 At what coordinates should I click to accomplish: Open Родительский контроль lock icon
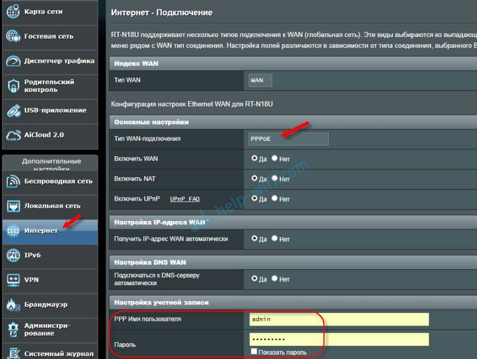[13, 86]
